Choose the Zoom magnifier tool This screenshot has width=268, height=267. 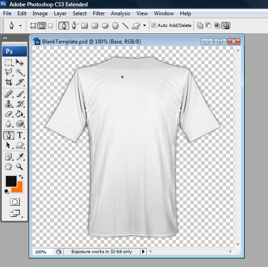coord(19,166)
